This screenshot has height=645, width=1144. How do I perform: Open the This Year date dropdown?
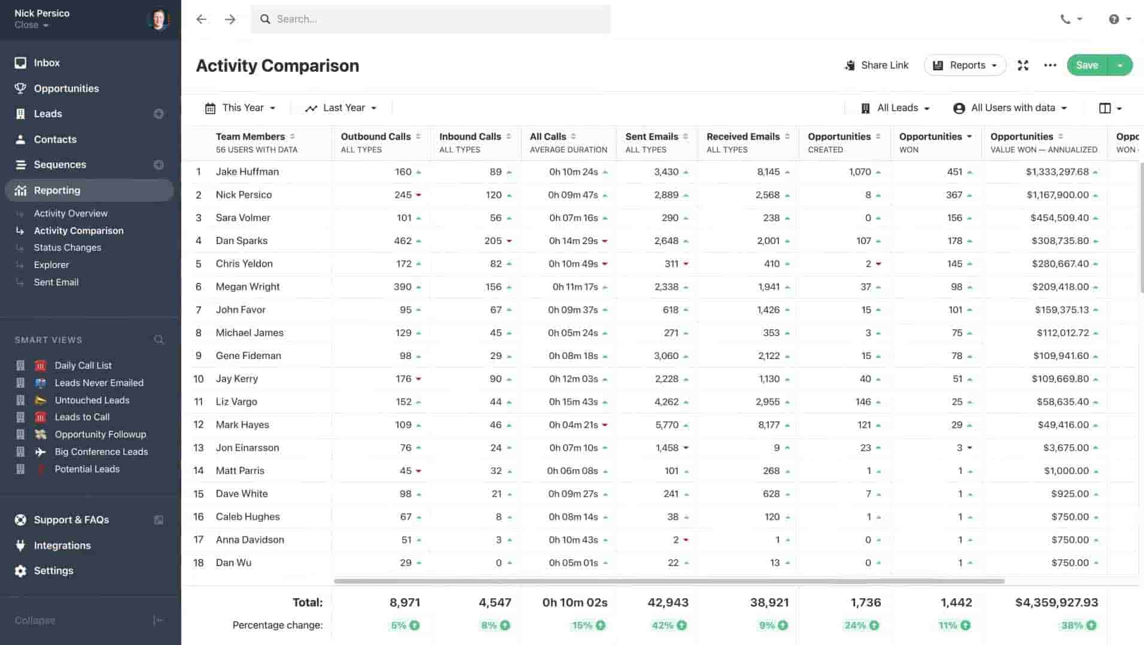[241, 108]
